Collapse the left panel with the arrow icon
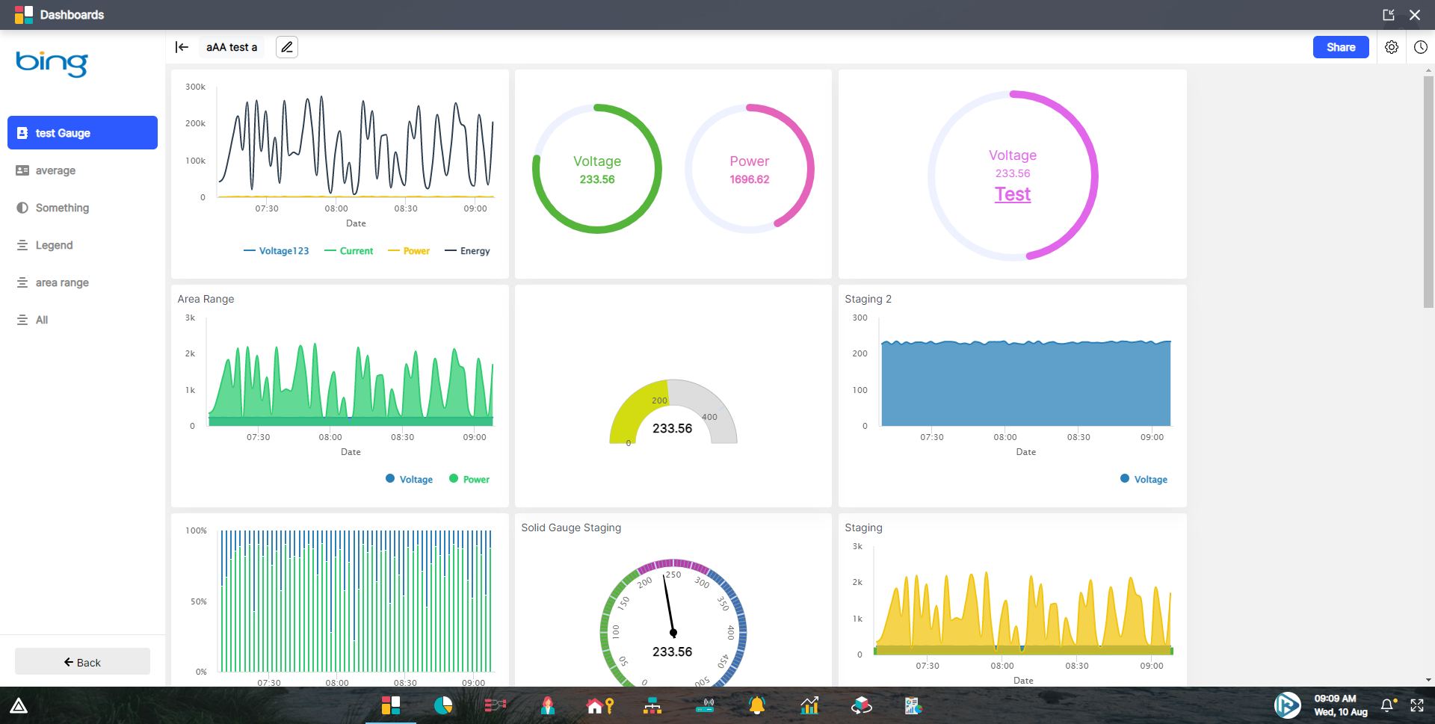The image size is (1435, 724). (182, 47)
